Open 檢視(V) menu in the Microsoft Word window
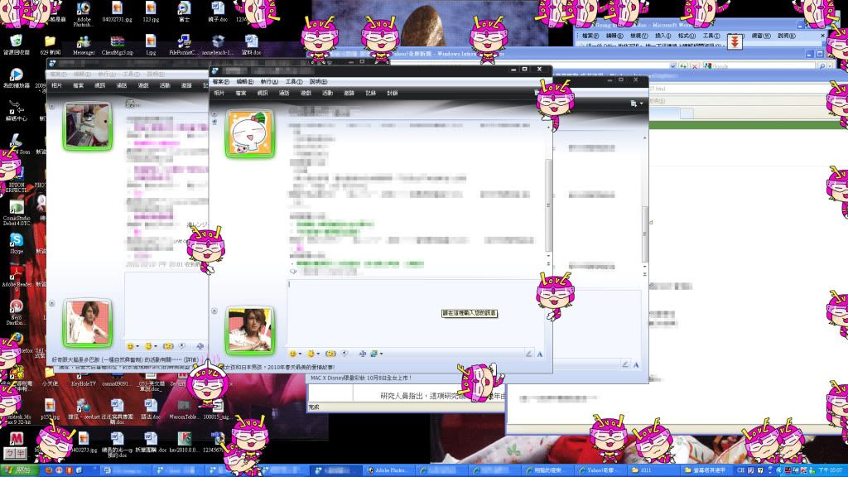The image size is (848, 477). 638,36
